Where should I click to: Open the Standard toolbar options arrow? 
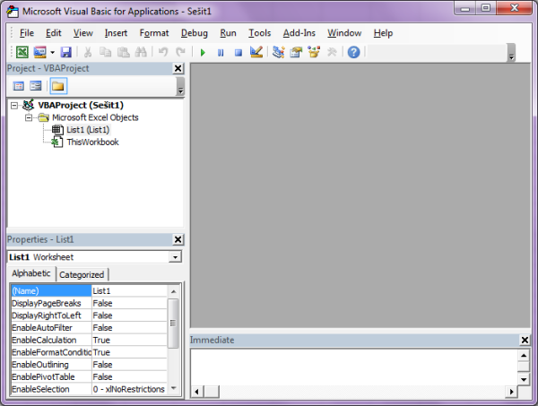[x=511, y=53]
